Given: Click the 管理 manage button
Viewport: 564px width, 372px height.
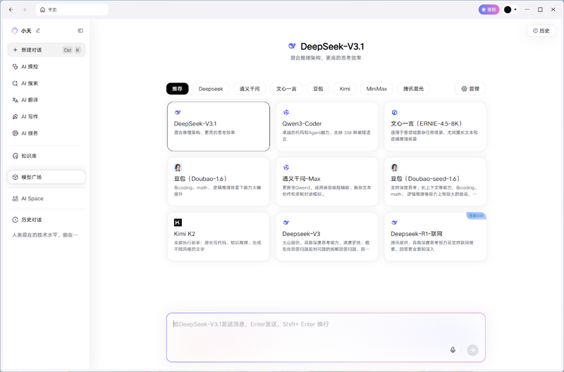Looking at the screenshot, I should pyautogui.click(x=470, y=89).
